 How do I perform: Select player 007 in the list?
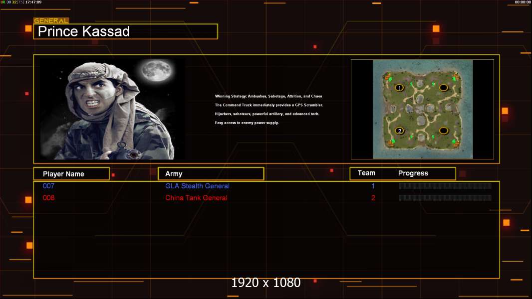48,186
